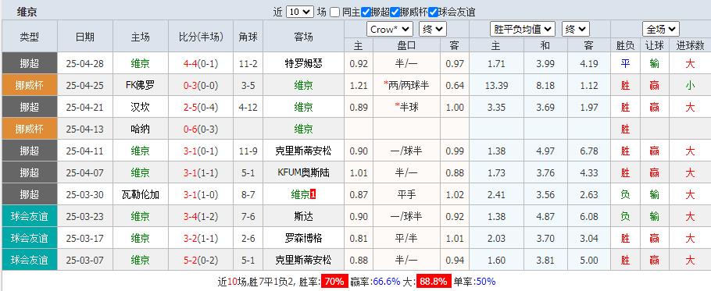Click the 盘口 column header
The width and height of the screenshot is (711, 291).
coord(406,45)
